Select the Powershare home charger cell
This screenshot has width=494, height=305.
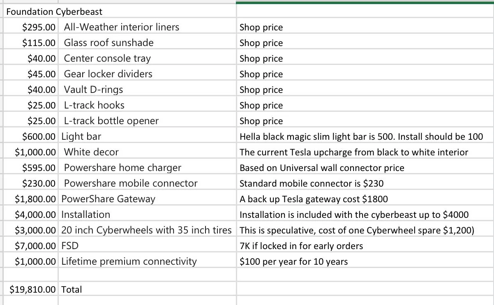147,168
